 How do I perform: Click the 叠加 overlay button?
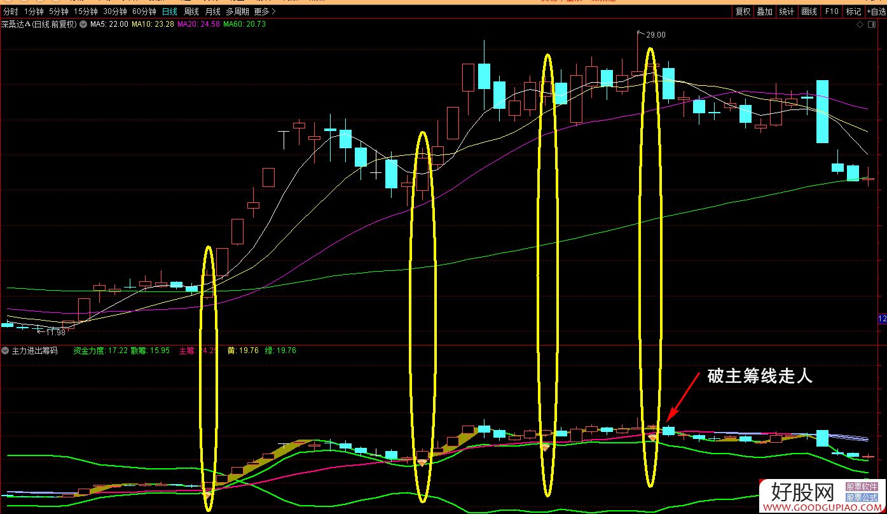coord(764,11)
